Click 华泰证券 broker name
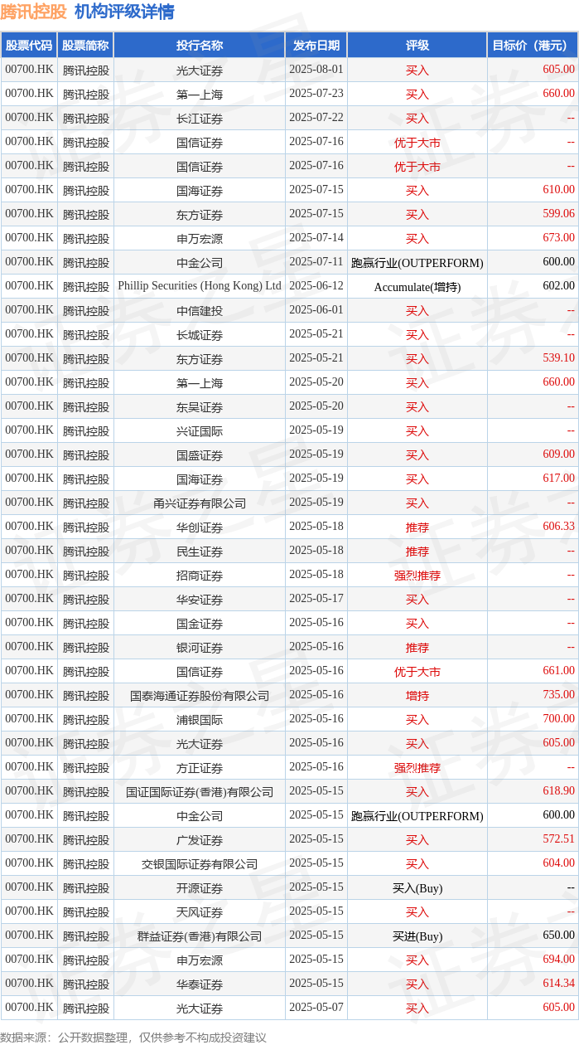 (x=200, y=984)
